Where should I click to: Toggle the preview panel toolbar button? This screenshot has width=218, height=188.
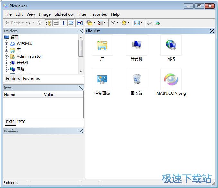71,23
